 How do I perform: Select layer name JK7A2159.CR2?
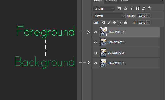coord(116,63)
